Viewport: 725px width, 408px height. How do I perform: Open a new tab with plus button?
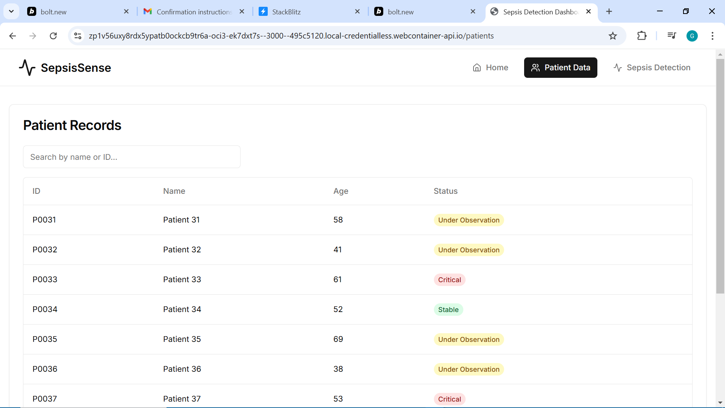[609, 11]
